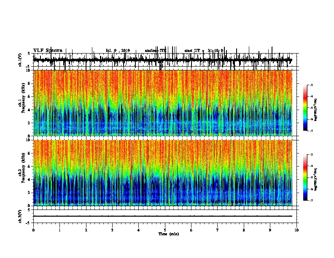Click the "-7" label on the ch.2 color bar

[x=311, y=200]
